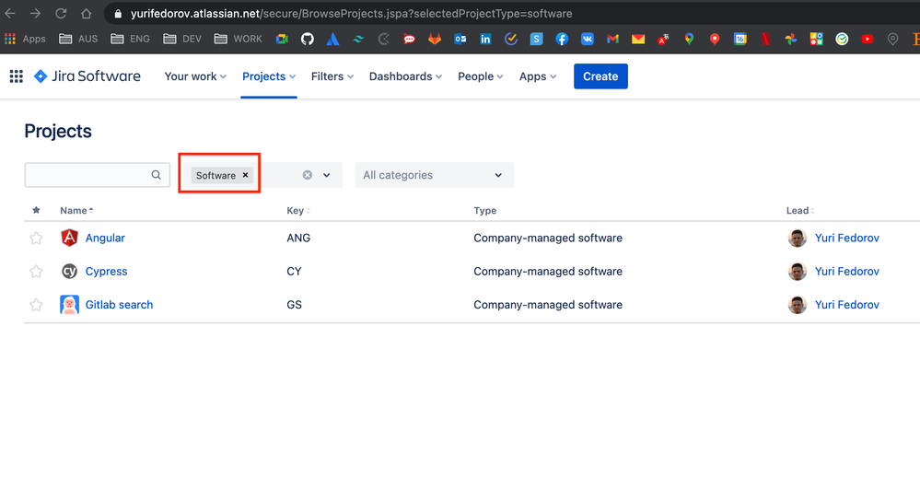Open Yuri Fedorov lead link for Gitlab search
920x501 pixels.
[846, 305]
